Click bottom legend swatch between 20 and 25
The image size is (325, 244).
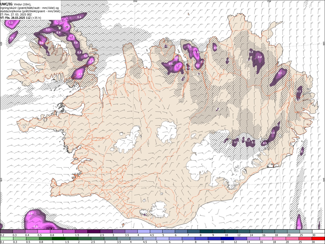292,238
